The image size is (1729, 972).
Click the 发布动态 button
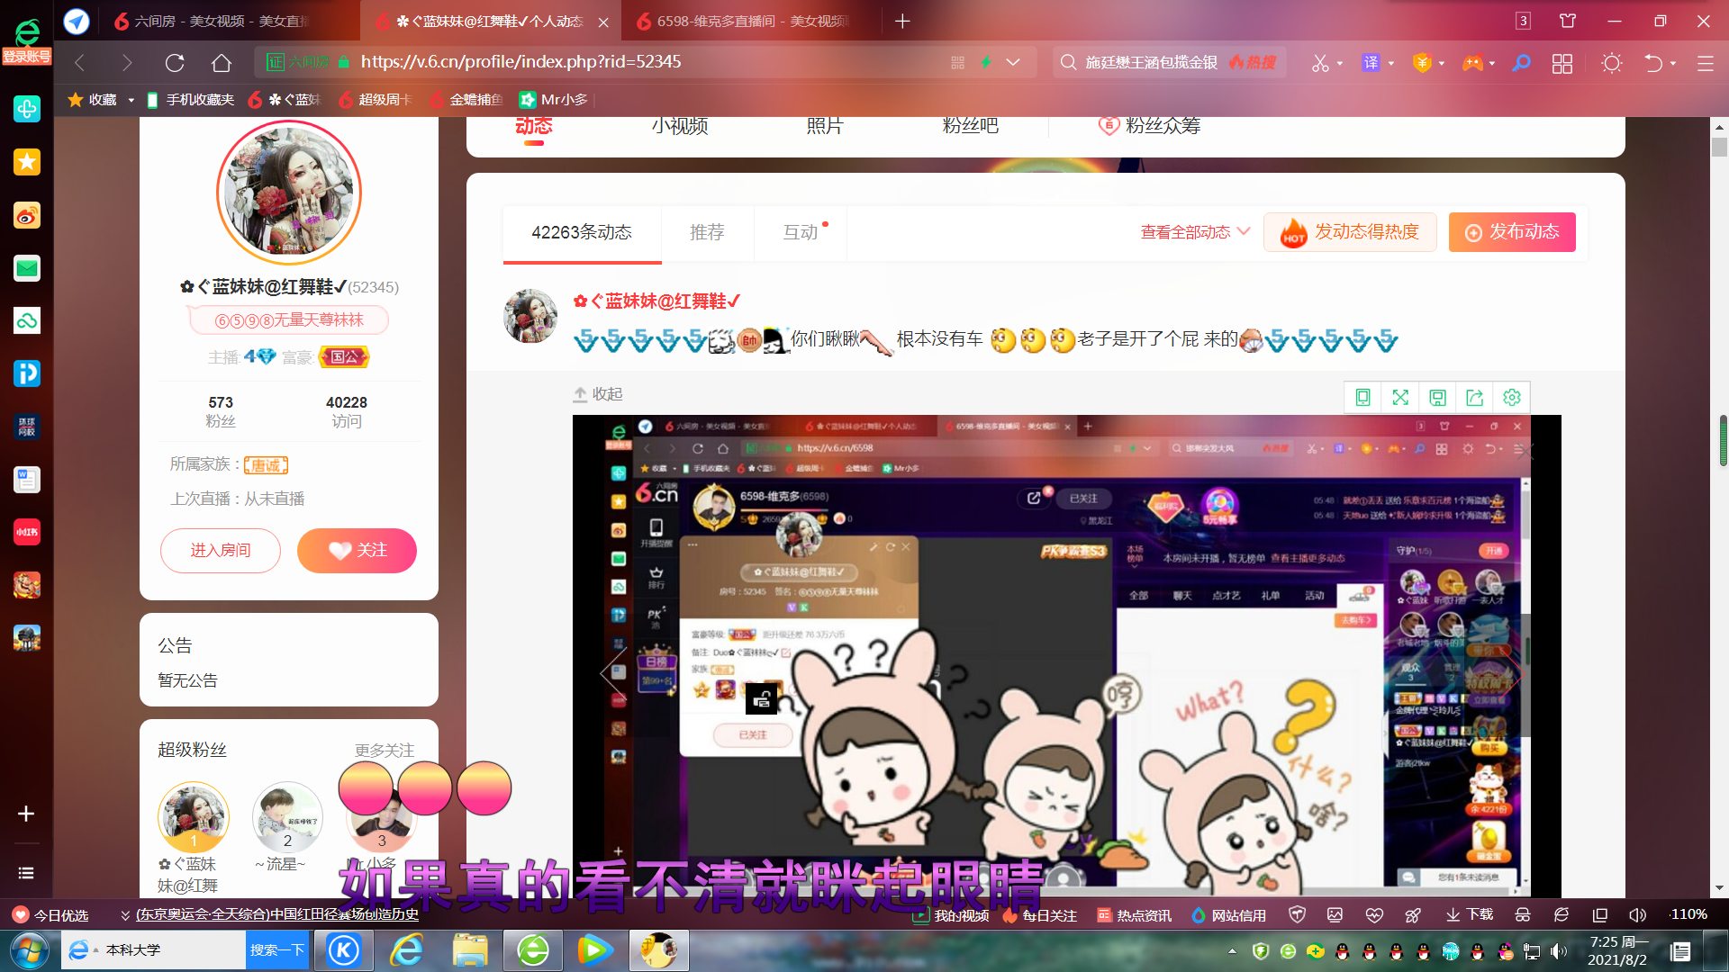(1512, 232)
